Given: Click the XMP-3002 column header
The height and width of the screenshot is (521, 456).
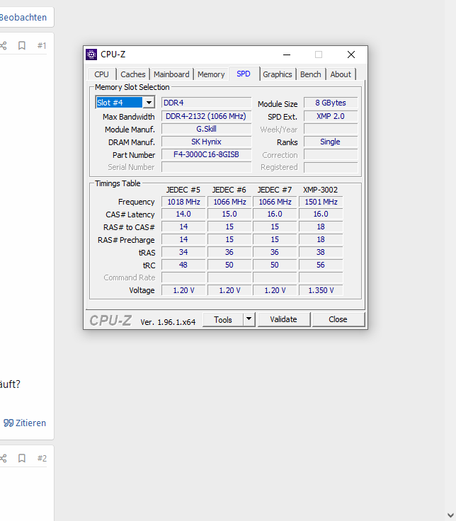Looking at the screenshot, I should click(x=320, y=190).
